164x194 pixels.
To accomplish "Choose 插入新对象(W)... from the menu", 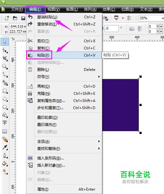I will pyautogui.click(x=64, y=165).
